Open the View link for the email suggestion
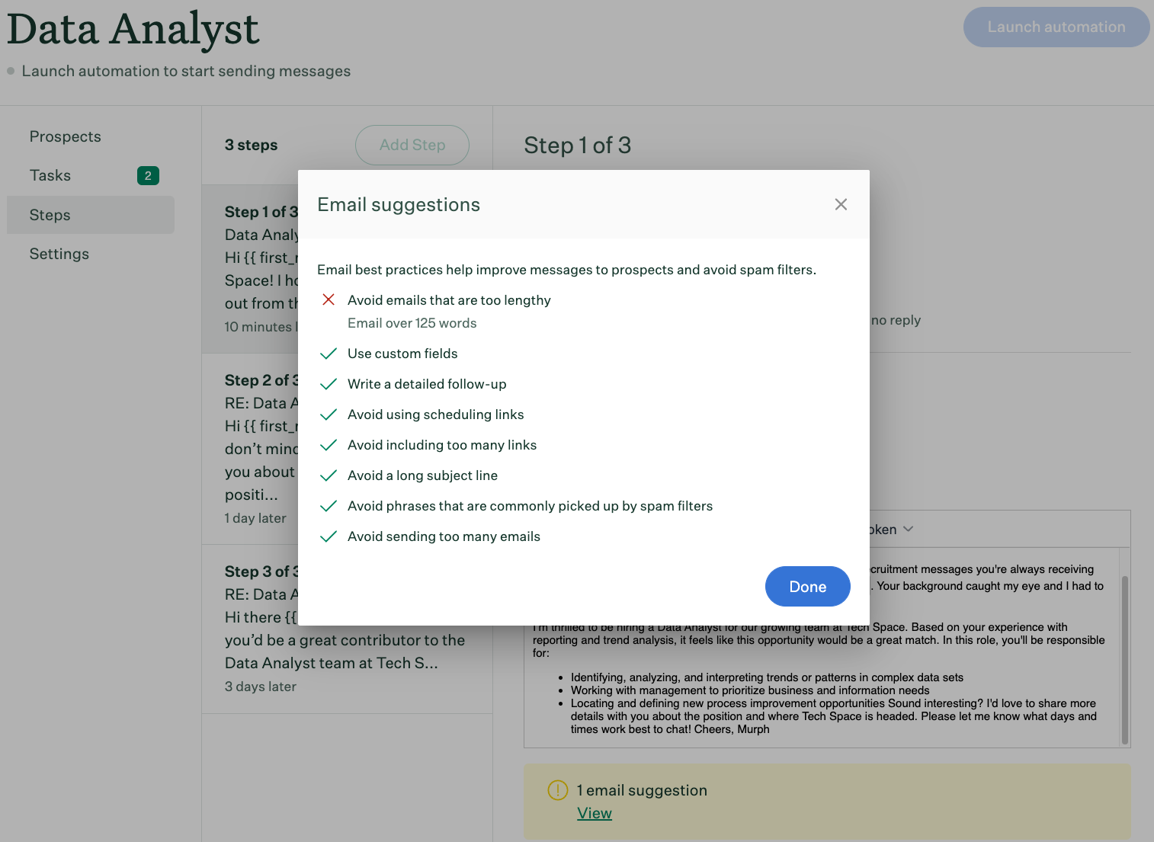The width and height of the screenshot is (1154, 842). click(594, 813)
